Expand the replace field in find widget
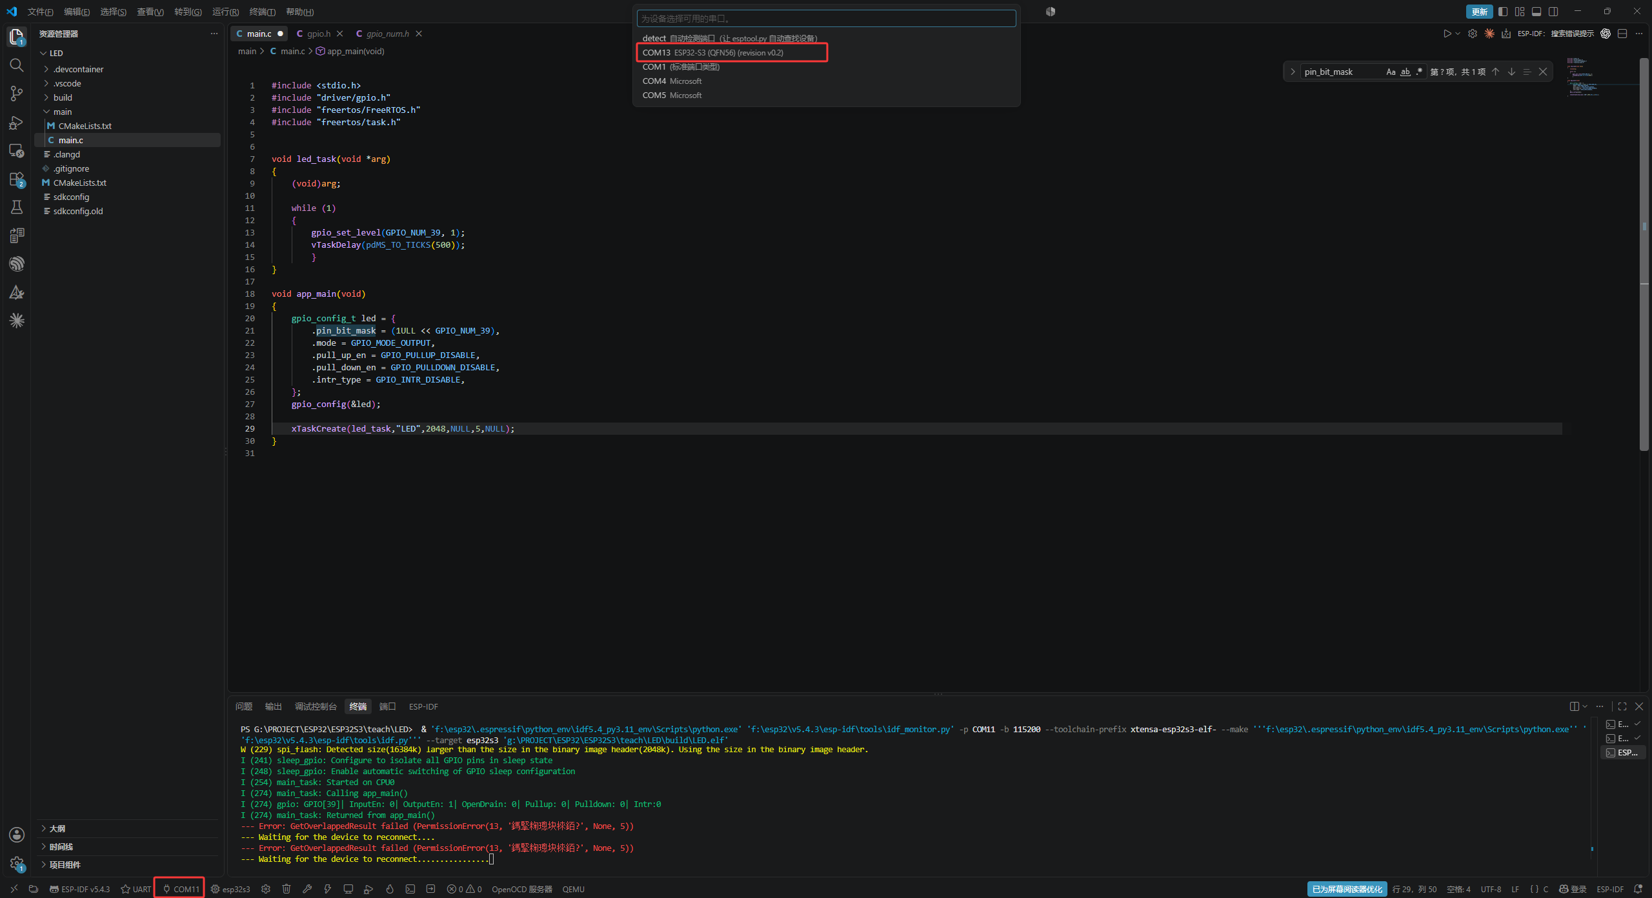 (1293, 72)
